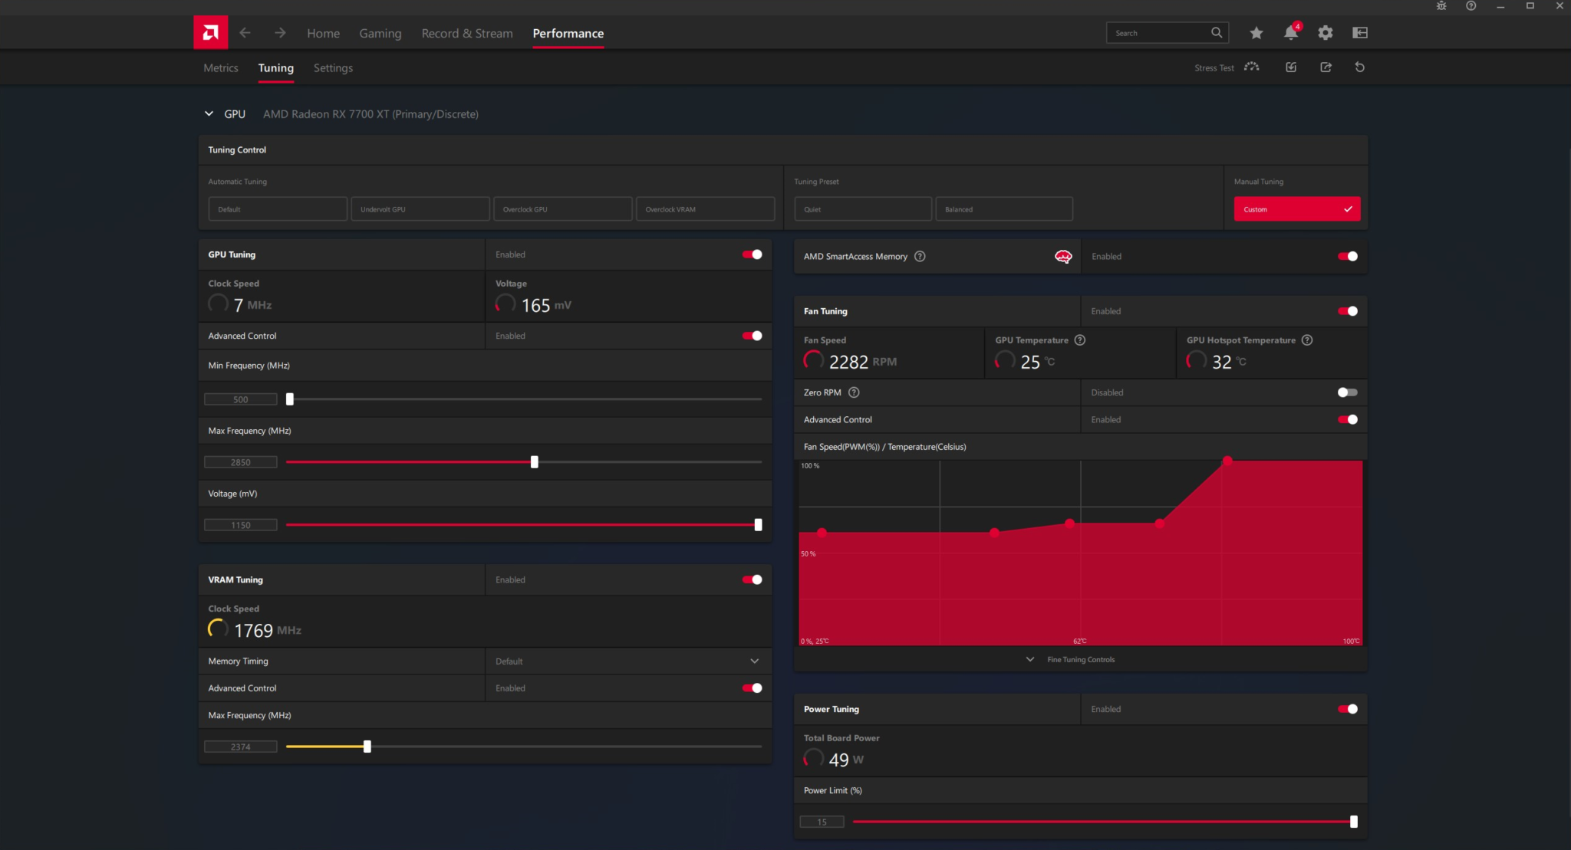Open the Record & Stream tab
The height and width of the screenshot is (850, 1571).
[467, 33]
